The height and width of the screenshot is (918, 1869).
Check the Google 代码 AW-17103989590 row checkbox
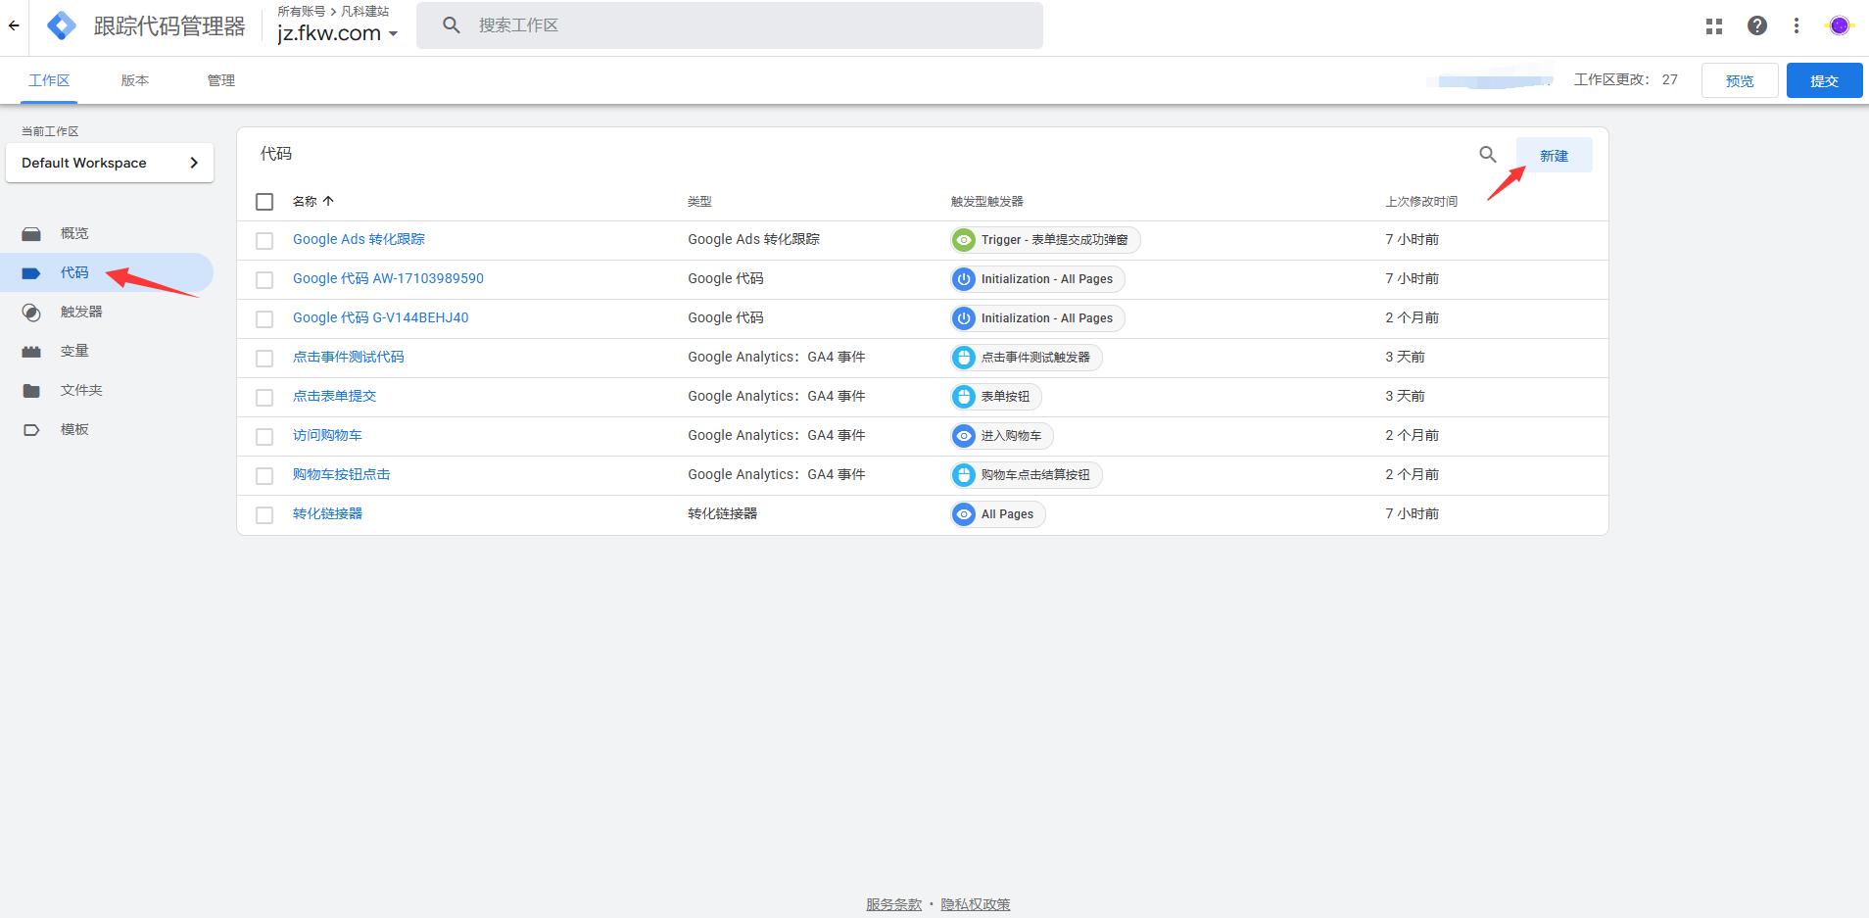pos(264,280)
